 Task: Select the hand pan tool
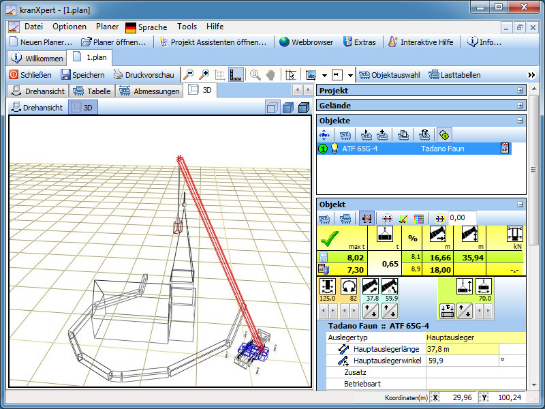pos(270,75)
